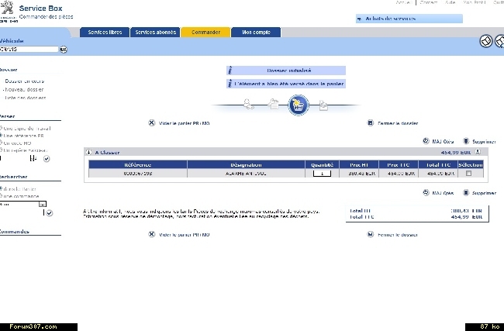Click the top Fermer le dossier icon

(x=371, y=123)
